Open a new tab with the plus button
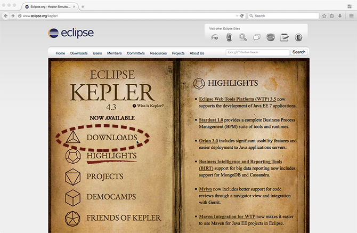 tap(83, 7)
